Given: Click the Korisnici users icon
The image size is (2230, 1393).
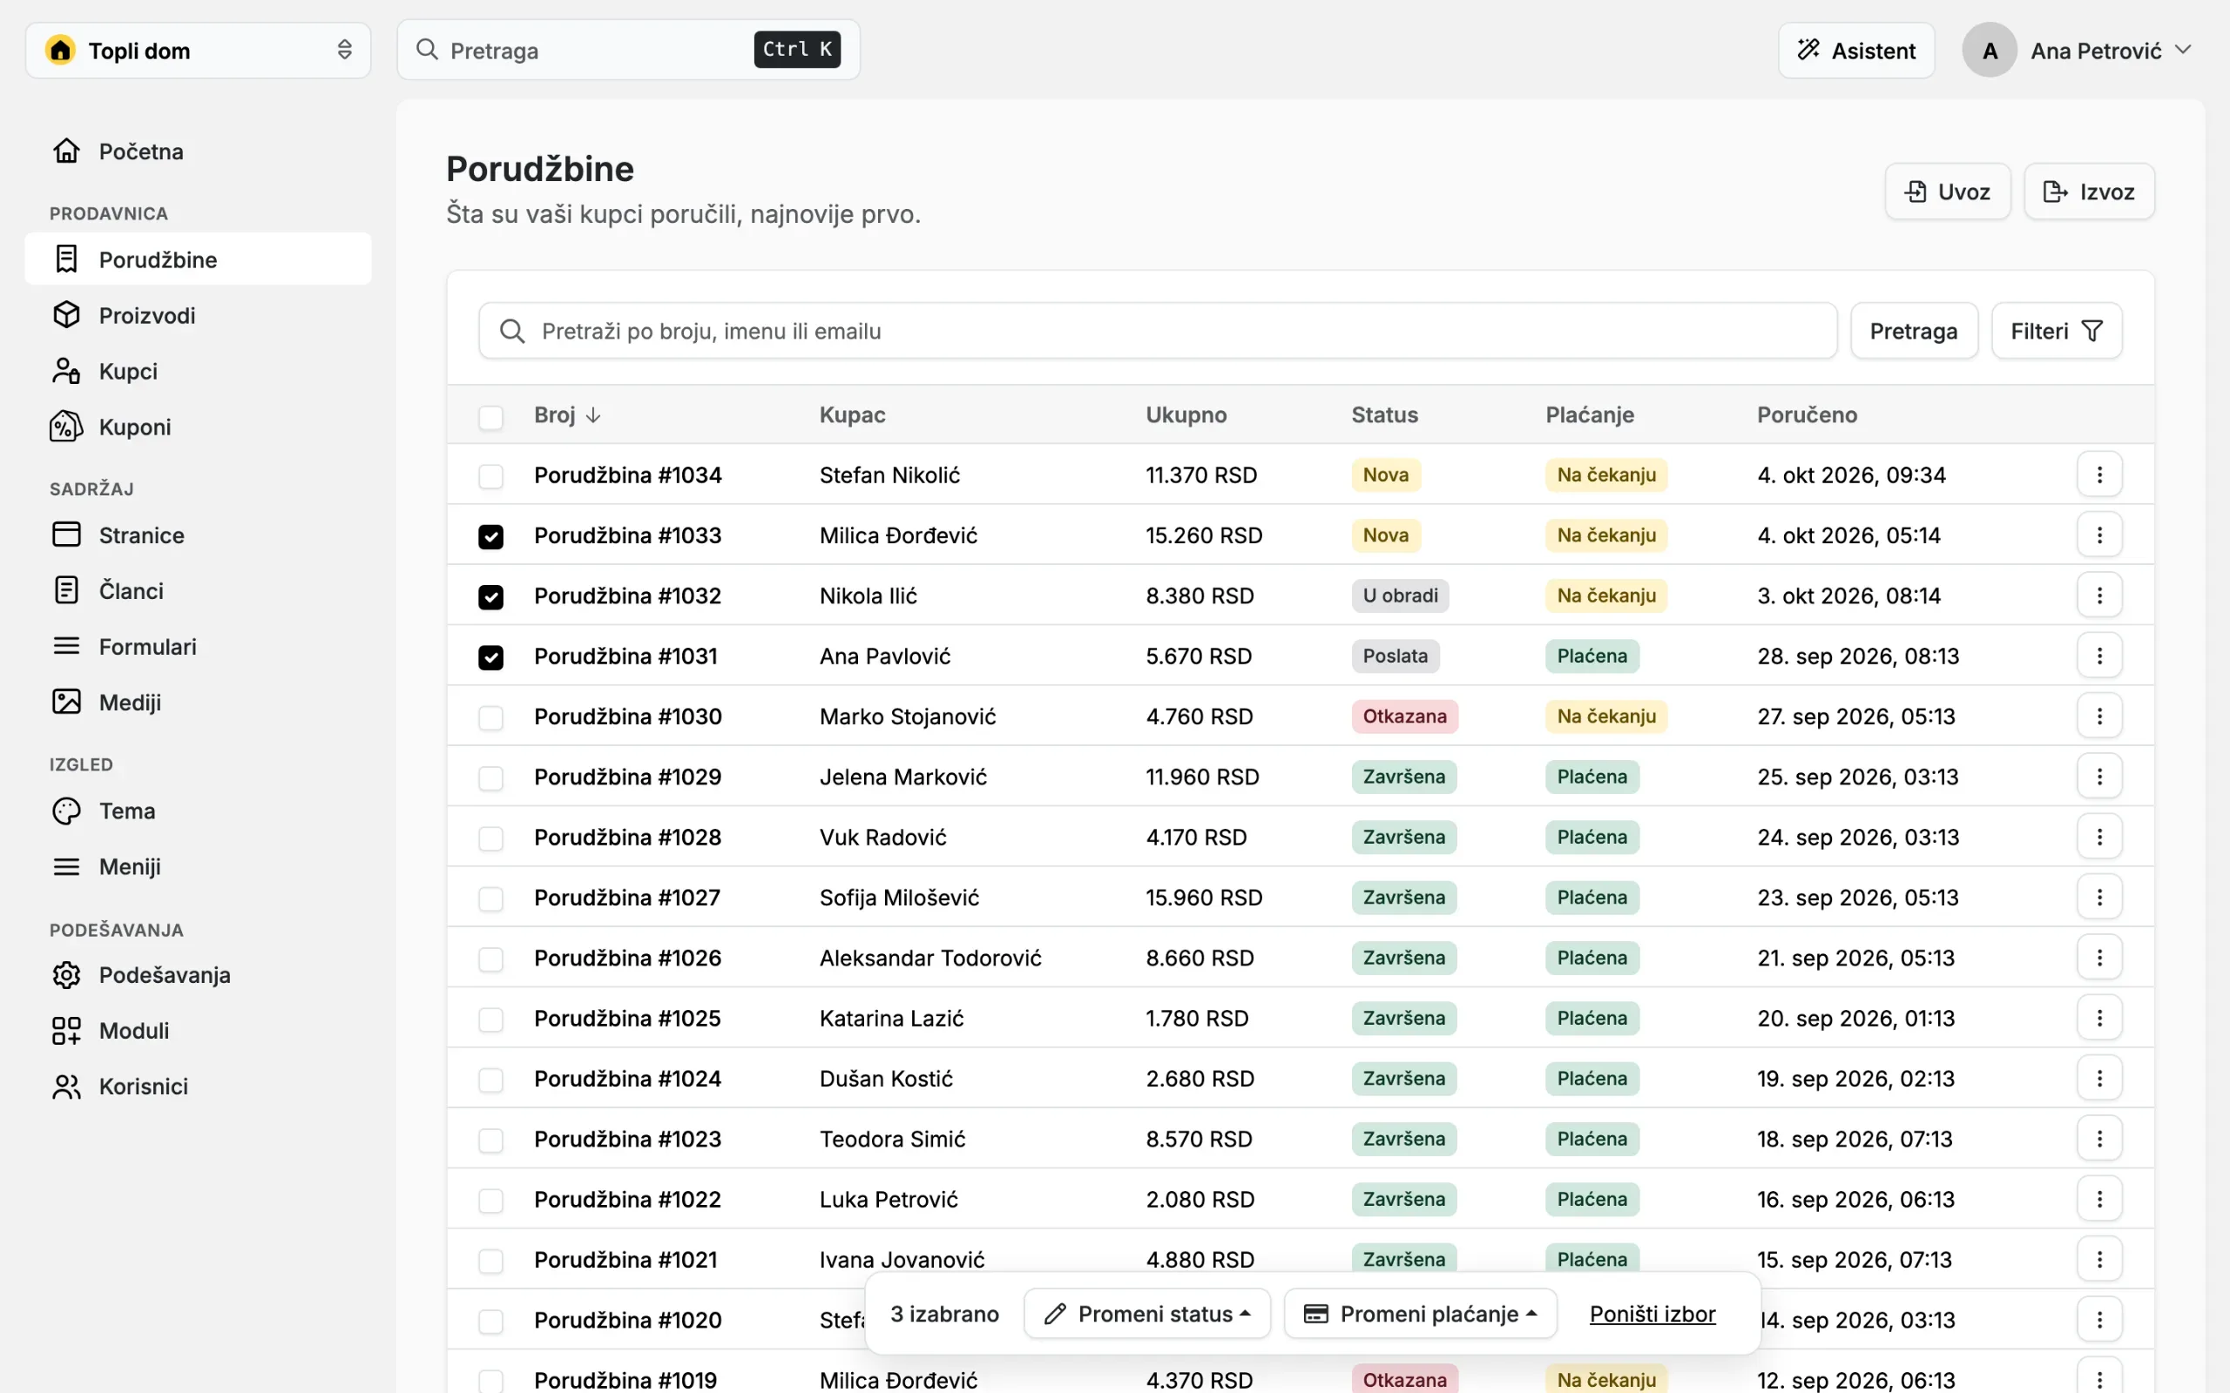Looking at the screenshot, I should pos(66,1087).
